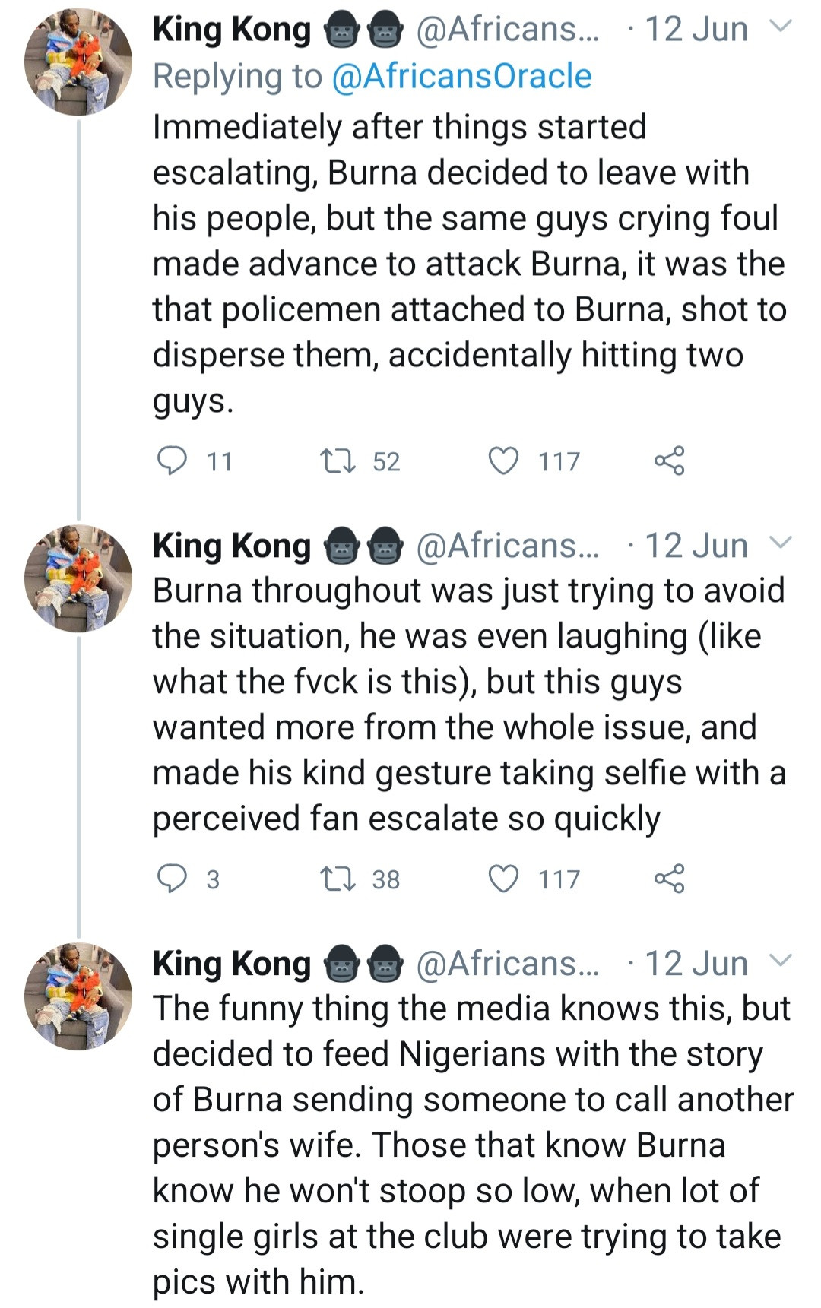
Task: Open the @AfricansOracle mention link
Action: tap(462, 76)
